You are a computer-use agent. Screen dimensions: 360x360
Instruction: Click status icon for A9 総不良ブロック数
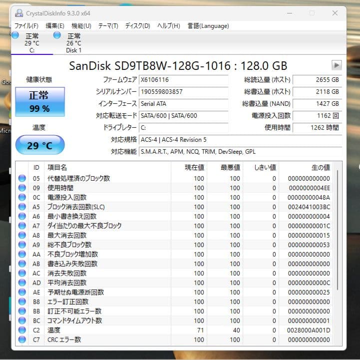[22, 245]
